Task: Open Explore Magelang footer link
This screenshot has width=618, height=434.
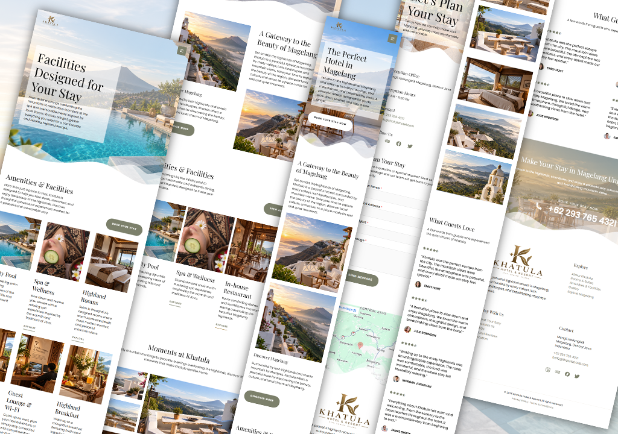Action: (x=581, y=294)
